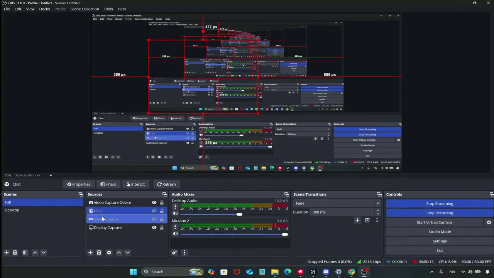
Task: Open Audio Mixer options menu at bottom
Action: 184,253
